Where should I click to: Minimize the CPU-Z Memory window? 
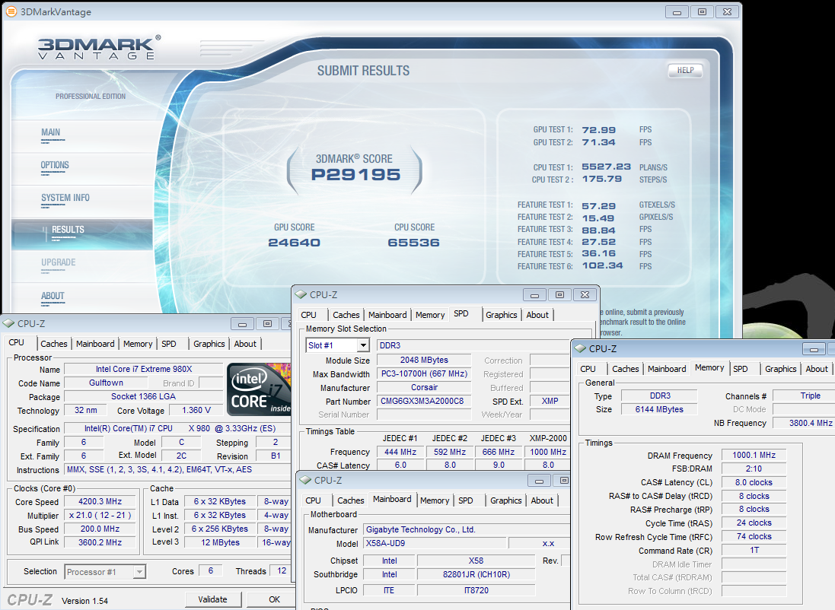click(x=814, y=349)
